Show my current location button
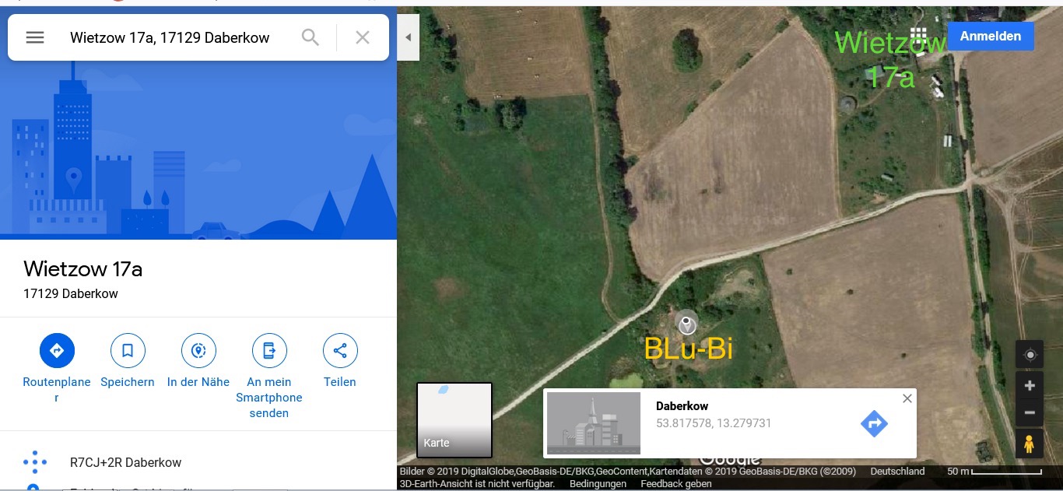Viewport: 1063px width, 491px height. click(x=1030, y=355)
